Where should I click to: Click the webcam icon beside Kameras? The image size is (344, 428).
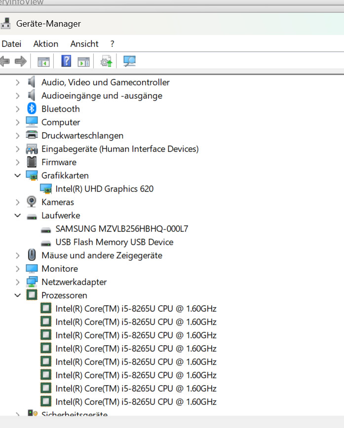[x=32, y=202]
